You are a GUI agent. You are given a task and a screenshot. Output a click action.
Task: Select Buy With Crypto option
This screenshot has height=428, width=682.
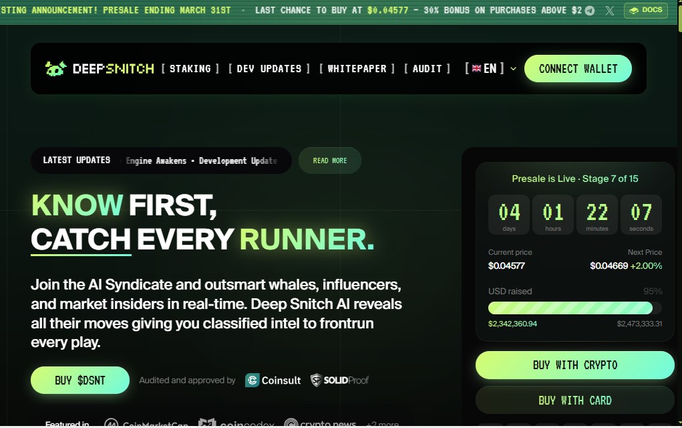(x=574, y=365)
